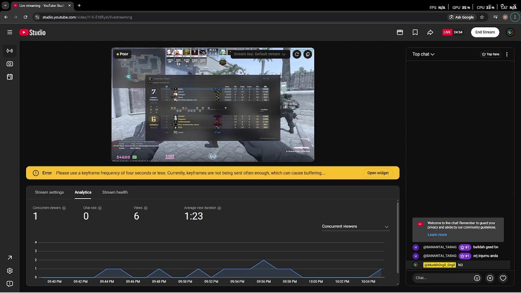
Task: Open the YouTube Studio hamburger menu
Action: tap(10, 32)
